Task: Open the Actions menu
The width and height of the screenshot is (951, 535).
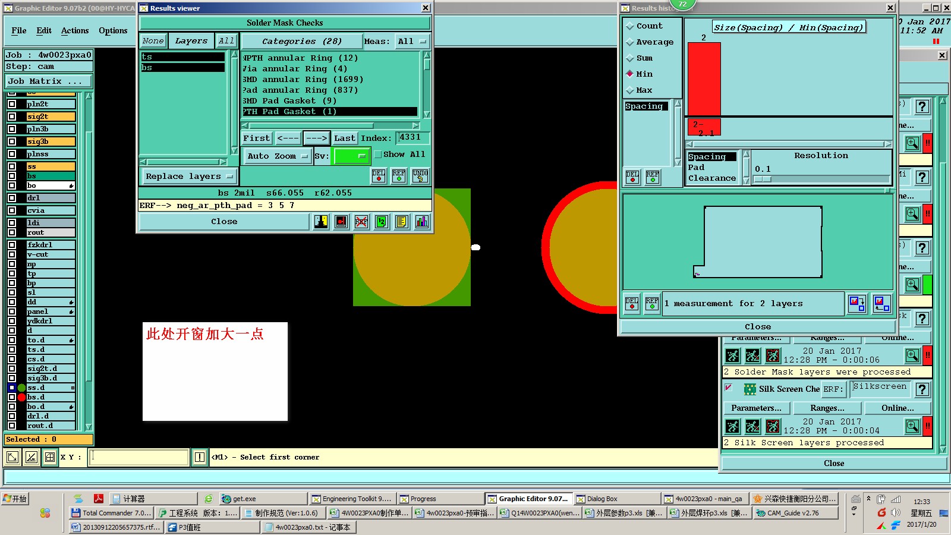Action: pyautogui.click(x=75, y=31)
